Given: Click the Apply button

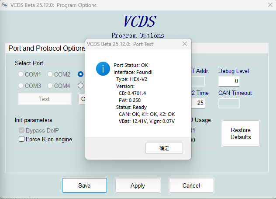Looking at the screenshot, I should point(138,185).
